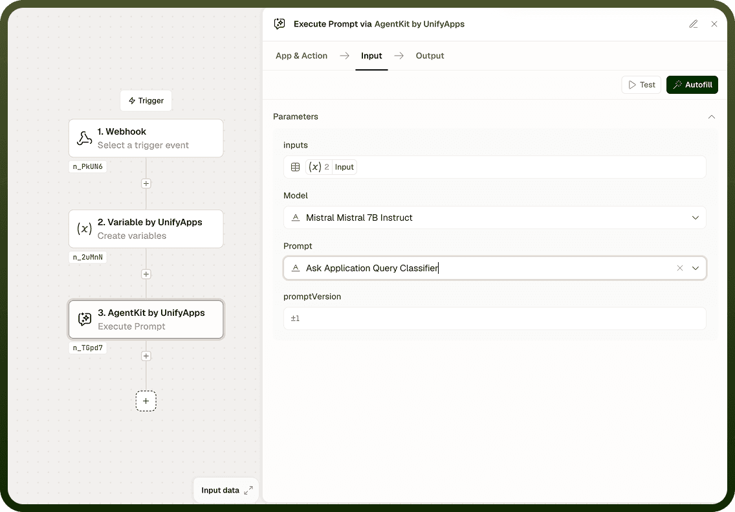This screenshot has width=735, height=512.
Task: Click the Parameters heading
Action: click(x=295, y=117)
